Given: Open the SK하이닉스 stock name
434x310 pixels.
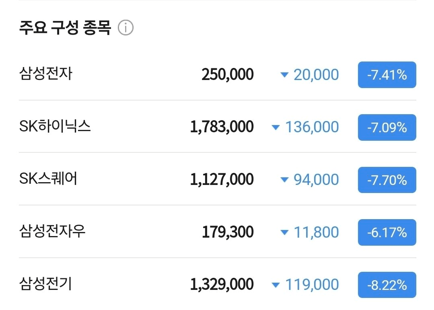Looking at the screenshot, I should coord(55,126).
